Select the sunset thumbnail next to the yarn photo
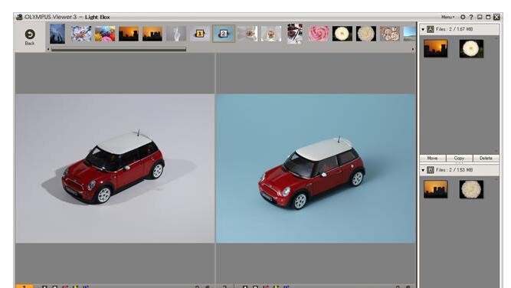This screenshot has height=288, width=511. [x=129, y=34]
